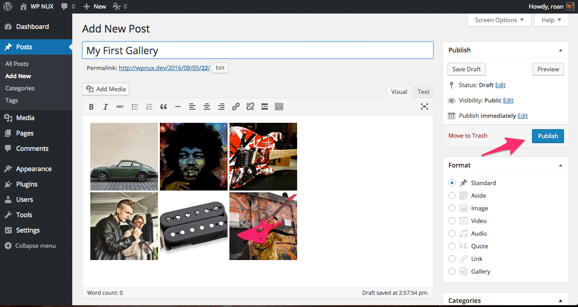Align text center
This screenshot has width=578, height=307.
[x=207, y=107]
